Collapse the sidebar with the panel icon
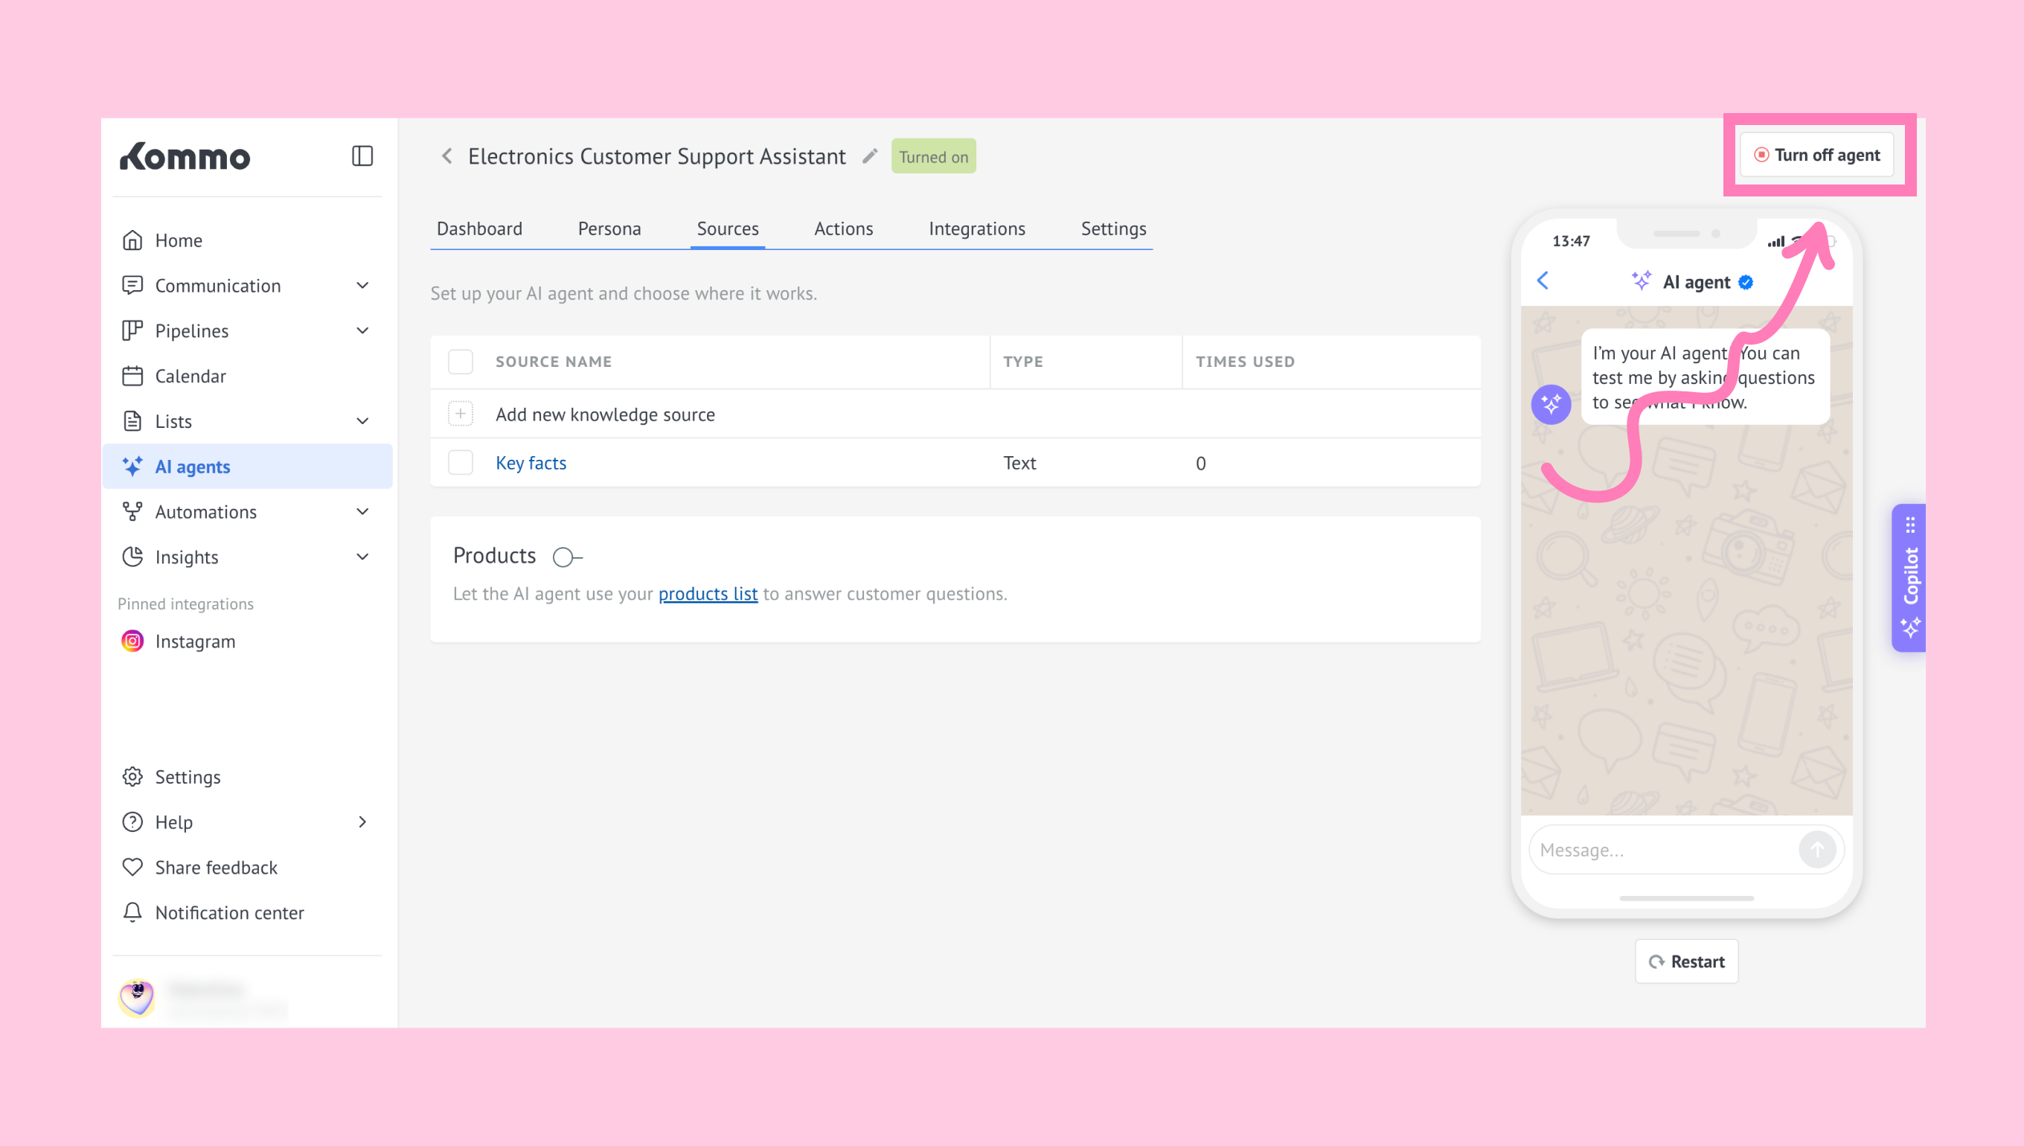The height and width of the screenshot is (1146, 2024). 362,156
